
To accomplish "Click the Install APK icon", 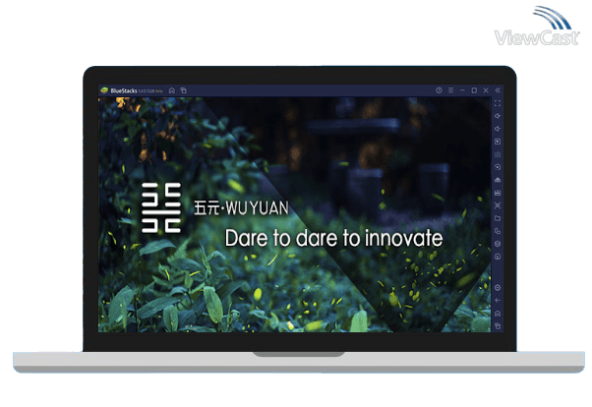I will click(498, 180).
